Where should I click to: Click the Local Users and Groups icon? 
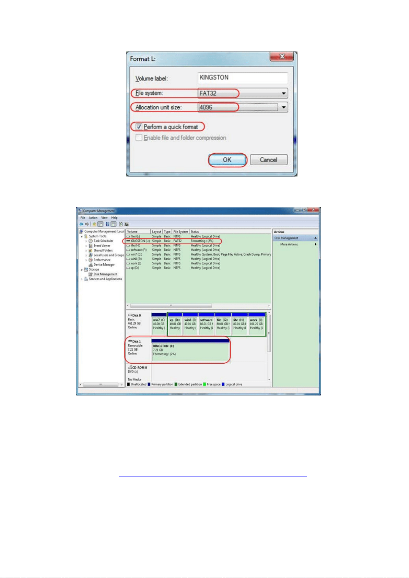91,255
